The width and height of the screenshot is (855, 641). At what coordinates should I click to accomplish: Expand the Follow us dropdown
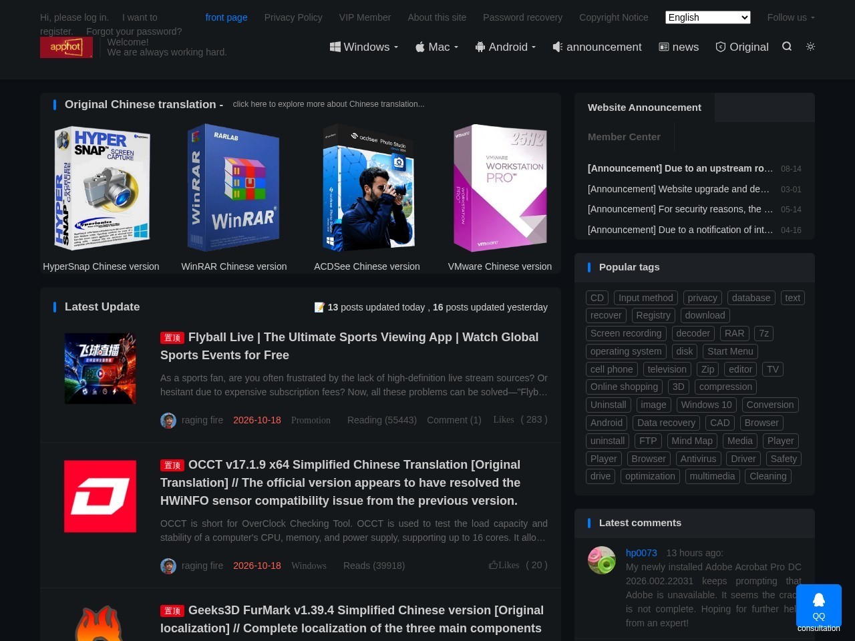[791, 17]
